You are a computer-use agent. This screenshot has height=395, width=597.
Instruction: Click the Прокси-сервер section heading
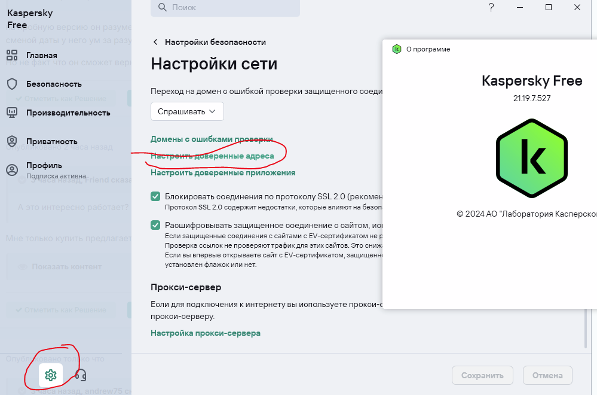click(186, 287)
